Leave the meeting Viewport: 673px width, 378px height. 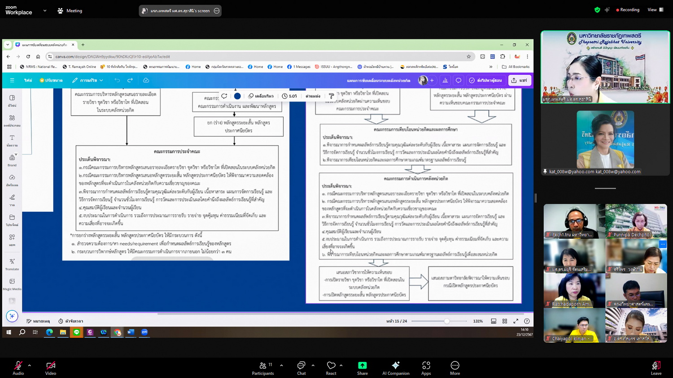click(656, 368)
